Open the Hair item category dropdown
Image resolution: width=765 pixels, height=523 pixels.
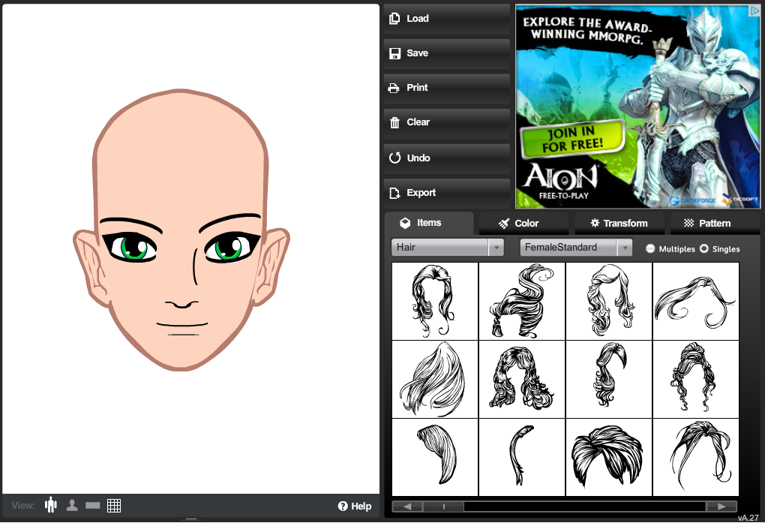tap(448, 248)
